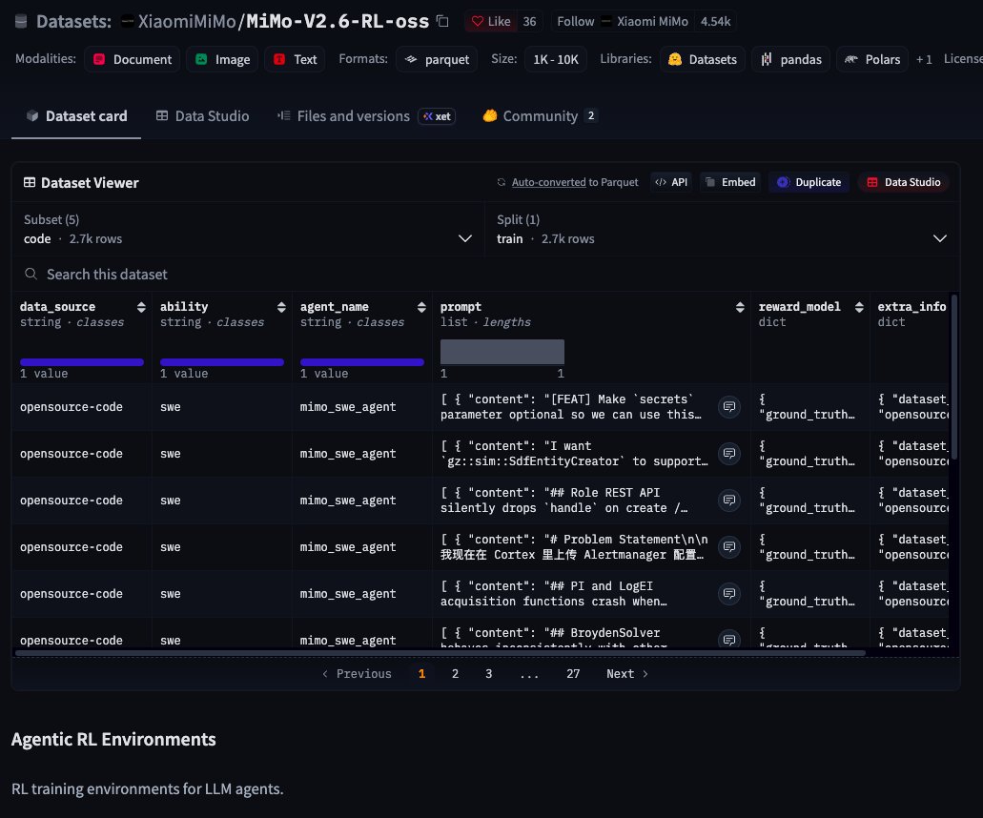Image resolution: width=983 pixels, height=818 pixels.
Task: Expand the Split dropdown showing train
Action: pos(722,230)
